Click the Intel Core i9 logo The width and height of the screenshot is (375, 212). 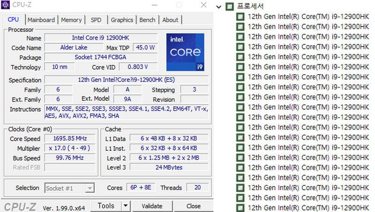(x=185, y=52)
